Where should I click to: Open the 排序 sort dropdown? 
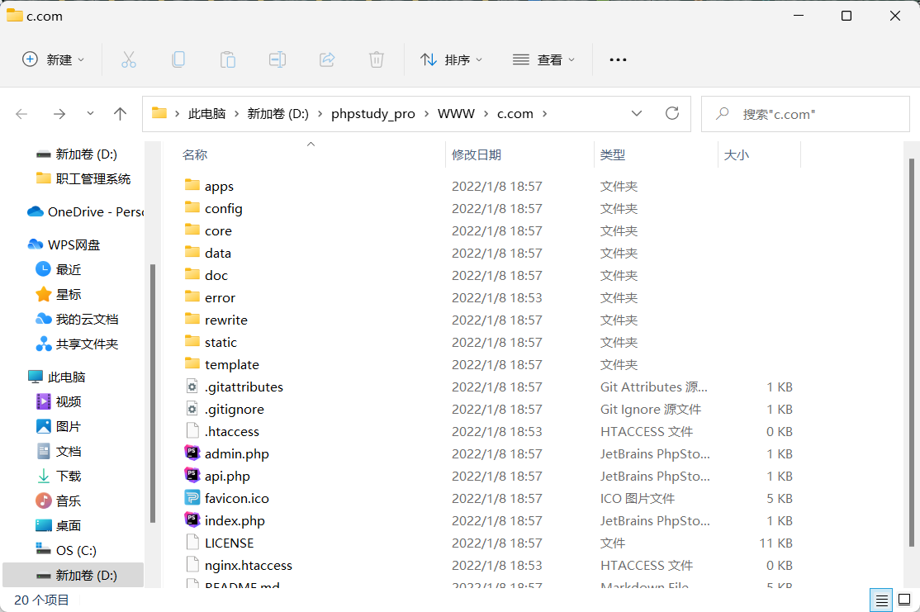(x=452, y=59)
